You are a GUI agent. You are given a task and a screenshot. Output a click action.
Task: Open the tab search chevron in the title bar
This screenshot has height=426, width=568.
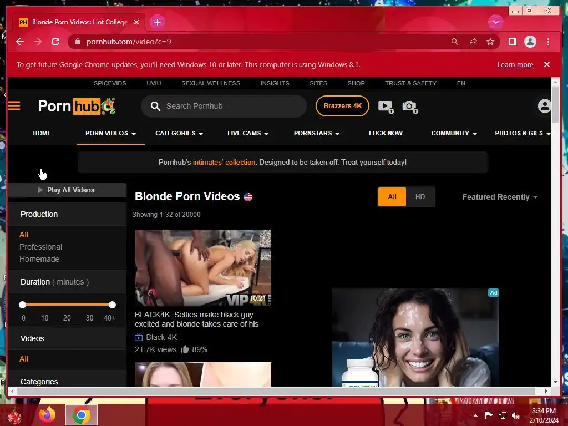pyautogui.click(x=495, y=22)
